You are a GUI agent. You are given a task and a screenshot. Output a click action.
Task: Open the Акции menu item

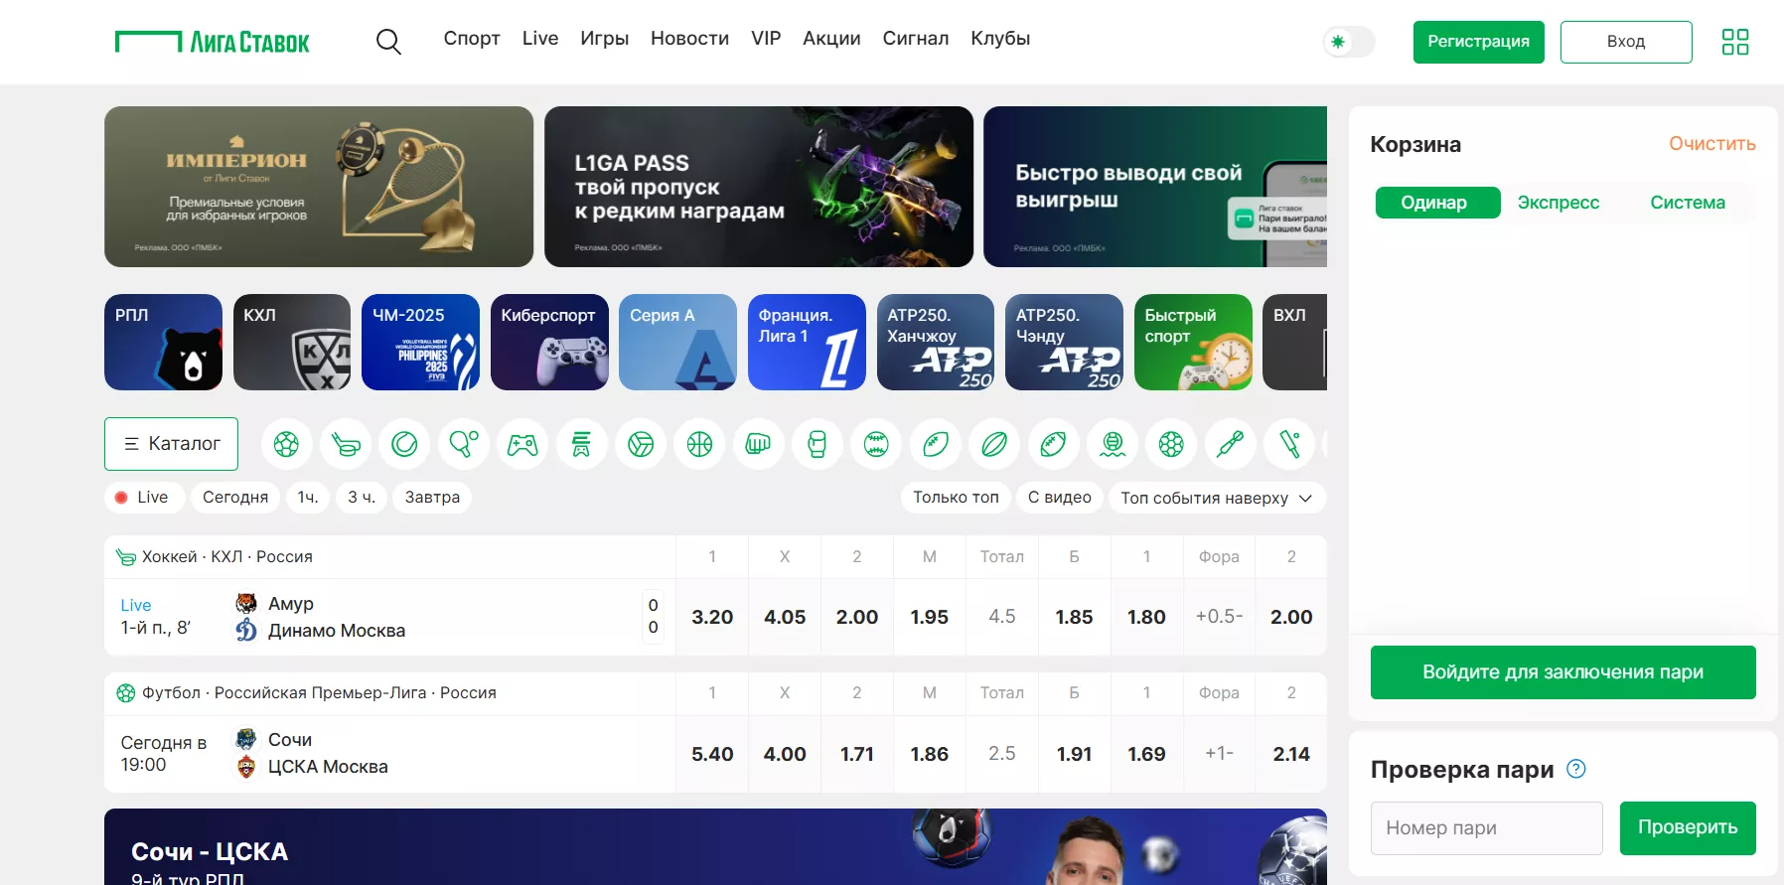(831, 39)
